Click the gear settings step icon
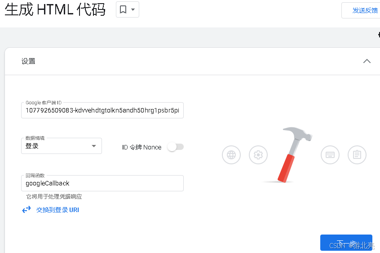The height and width of the screenshot is (253, 380). [x=258, y=155]
